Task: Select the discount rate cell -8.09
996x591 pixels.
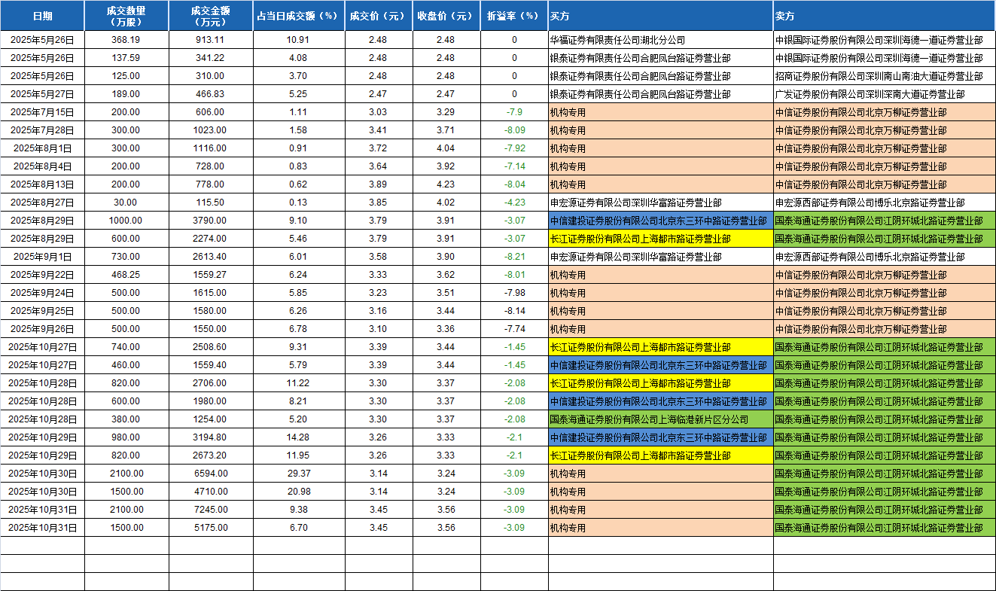Action: point(513,130)
